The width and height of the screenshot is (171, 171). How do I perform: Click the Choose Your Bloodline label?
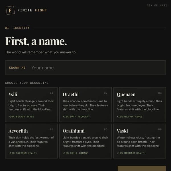pyautogui.click(x=27, y=83)
